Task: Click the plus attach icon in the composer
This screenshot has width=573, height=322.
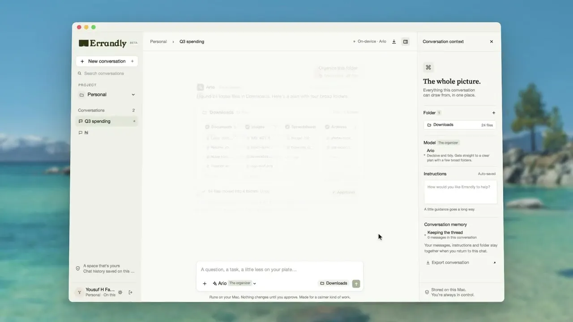Action: pos(205,284)
